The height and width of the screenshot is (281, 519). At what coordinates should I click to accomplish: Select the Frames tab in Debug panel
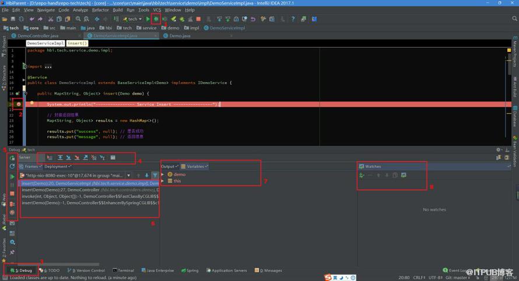tap(30, 167)
